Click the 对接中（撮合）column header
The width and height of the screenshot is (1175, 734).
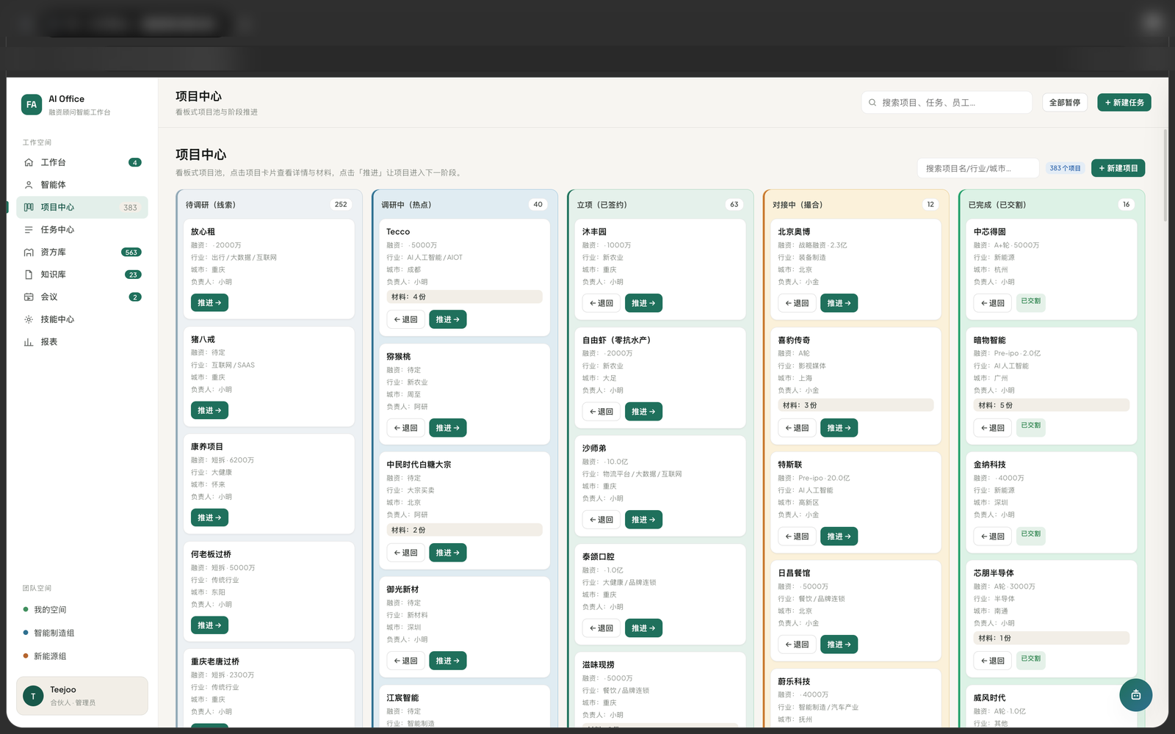coord(798,205)
